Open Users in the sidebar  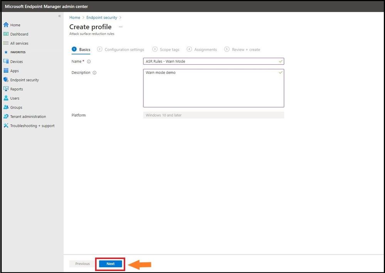click(x=15, y=98)
